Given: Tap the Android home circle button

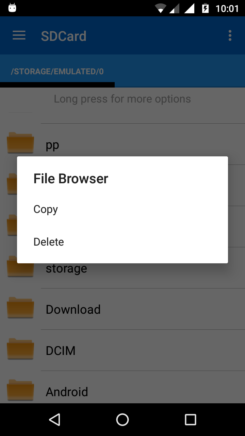Looking at the screenshot, I should coord(122,420).
